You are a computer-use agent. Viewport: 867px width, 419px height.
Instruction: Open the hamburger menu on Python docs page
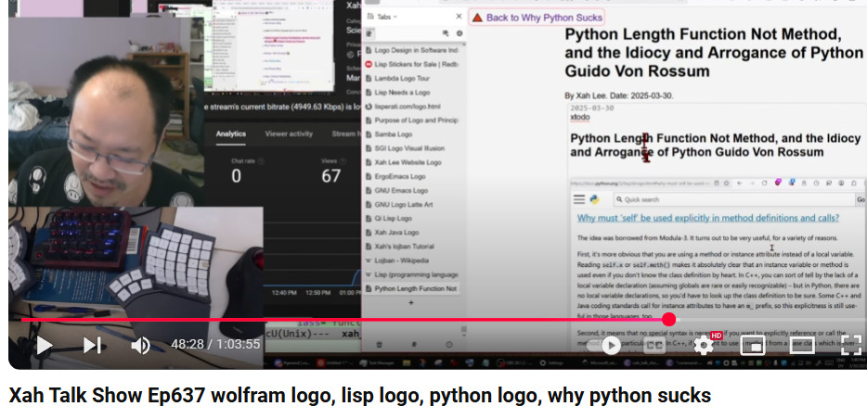(x=579, y=199)
